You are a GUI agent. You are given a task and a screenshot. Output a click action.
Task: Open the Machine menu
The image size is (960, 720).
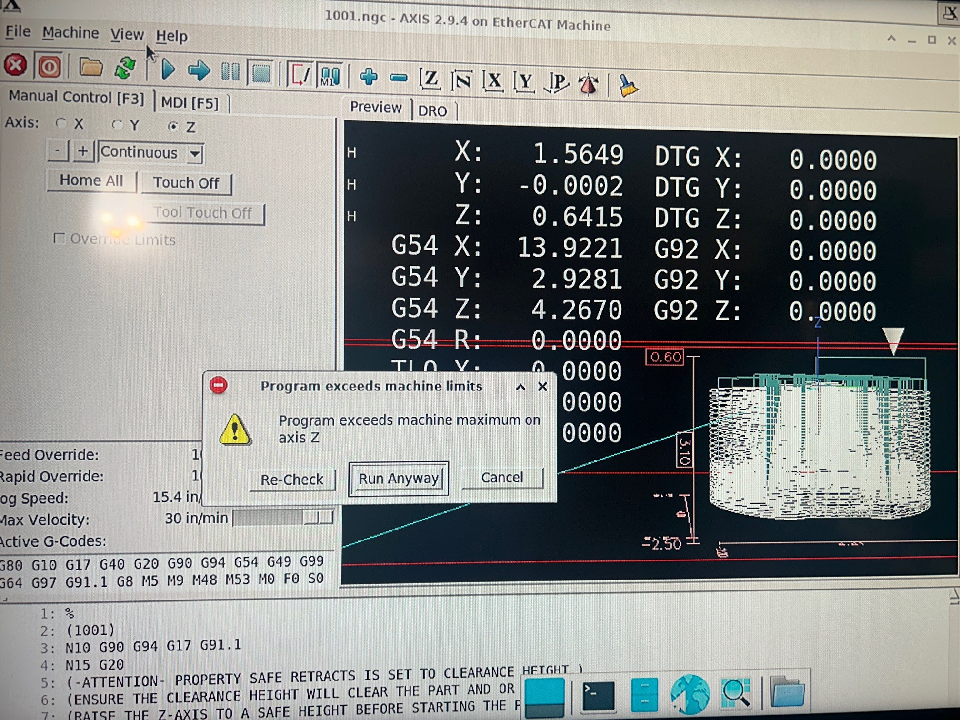[x=70, y=33]
